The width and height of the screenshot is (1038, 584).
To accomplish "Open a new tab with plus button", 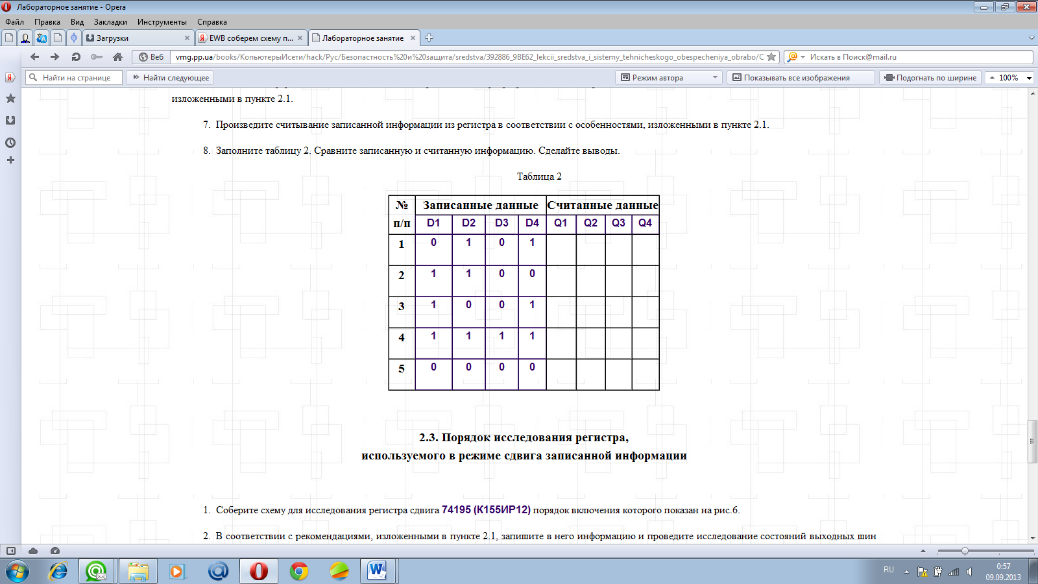I will coord(429,38).
